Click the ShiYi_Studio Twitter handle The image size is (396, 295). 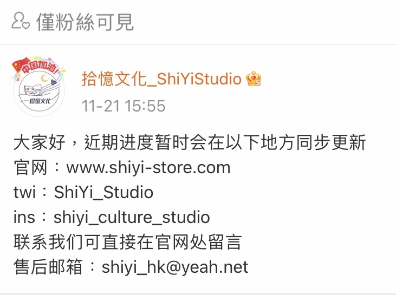103,192
